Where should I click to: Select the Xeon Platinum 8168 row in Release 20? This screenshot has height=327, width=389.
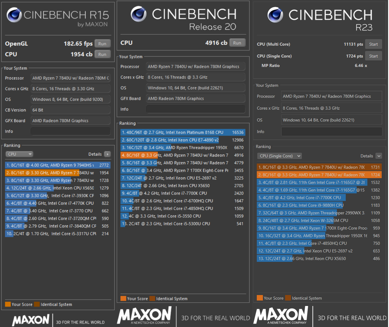[x=183, y=132]
